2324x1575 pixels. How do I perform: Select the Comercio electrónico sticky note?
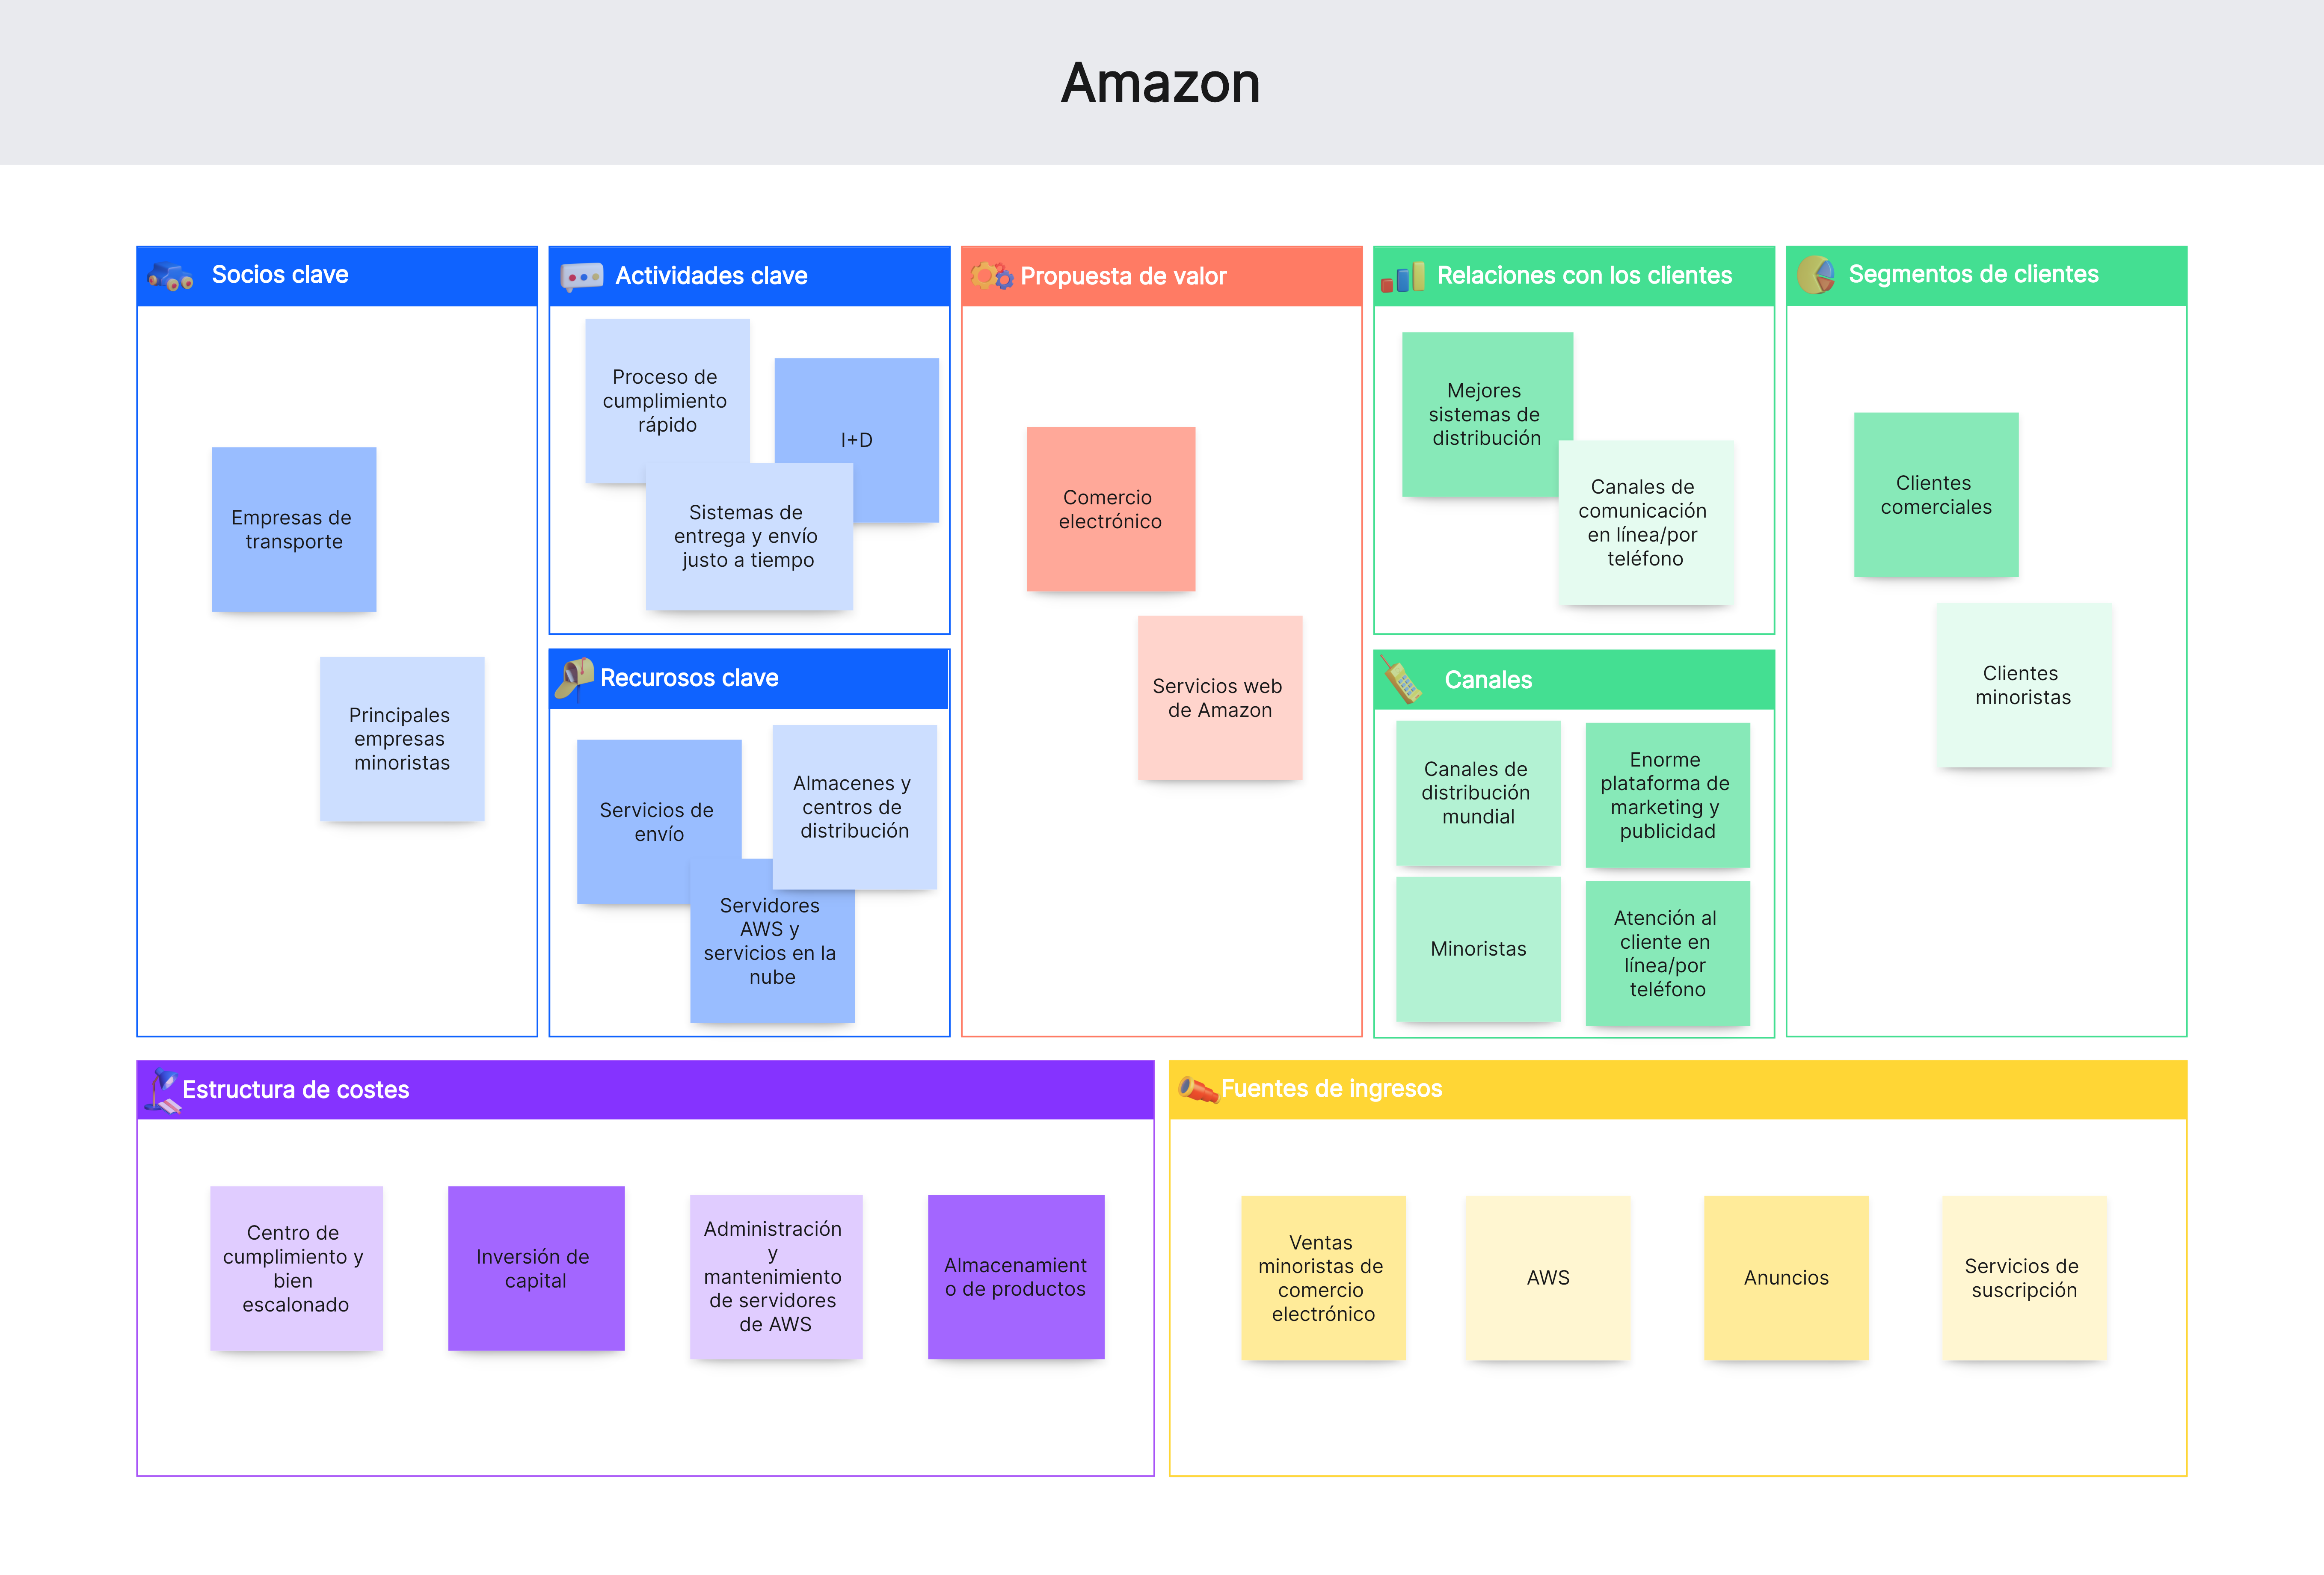1111,509
